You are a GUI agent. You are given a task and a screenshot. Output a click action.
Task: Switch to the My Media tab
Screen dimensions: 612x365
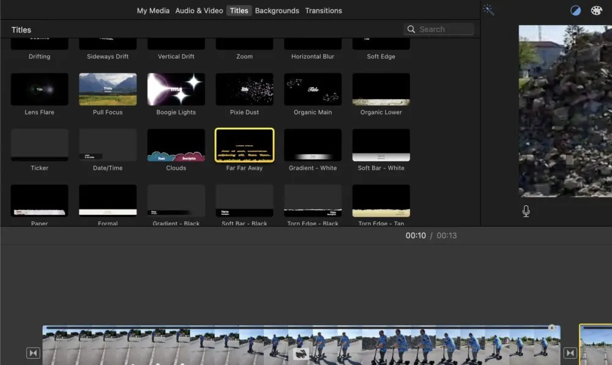point(153,10)
